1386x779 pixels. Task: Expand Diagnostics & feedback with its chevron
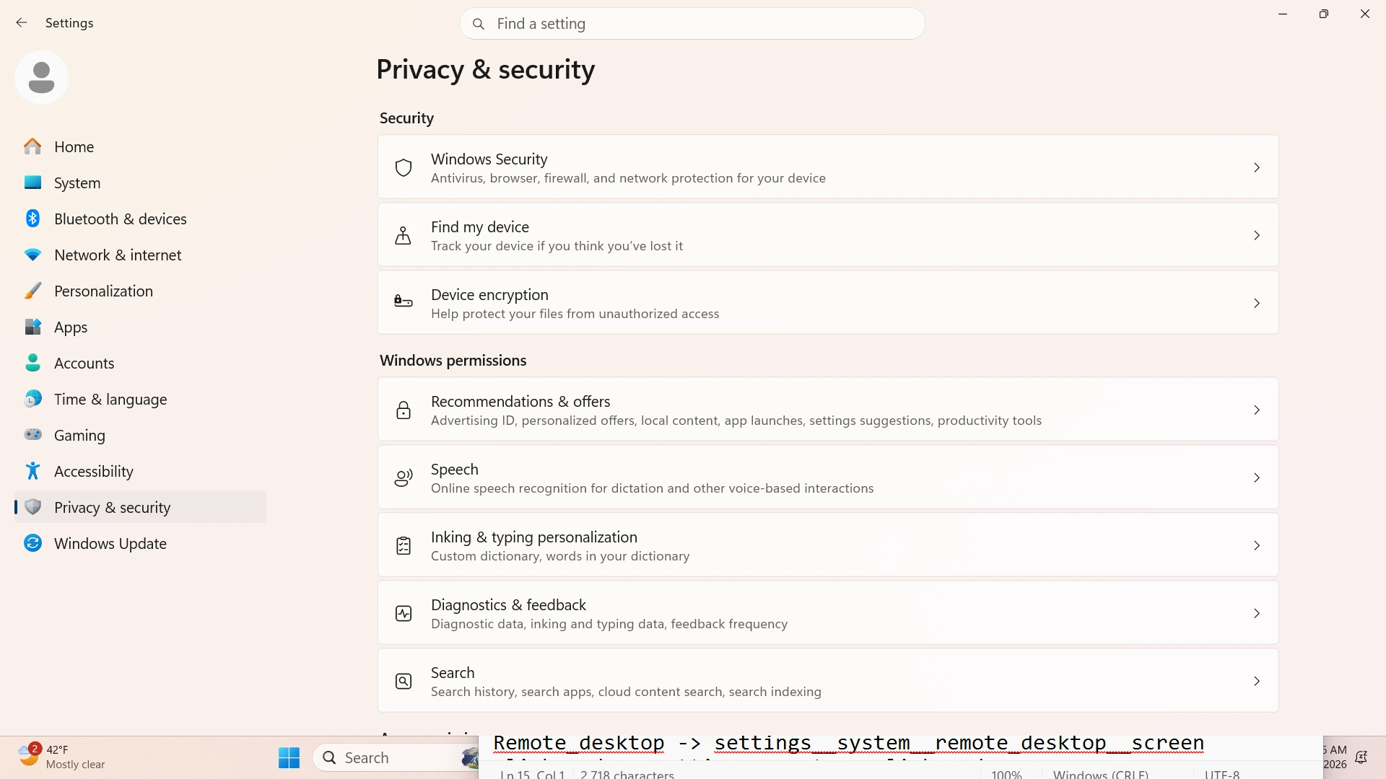[x=1257, y=613]
